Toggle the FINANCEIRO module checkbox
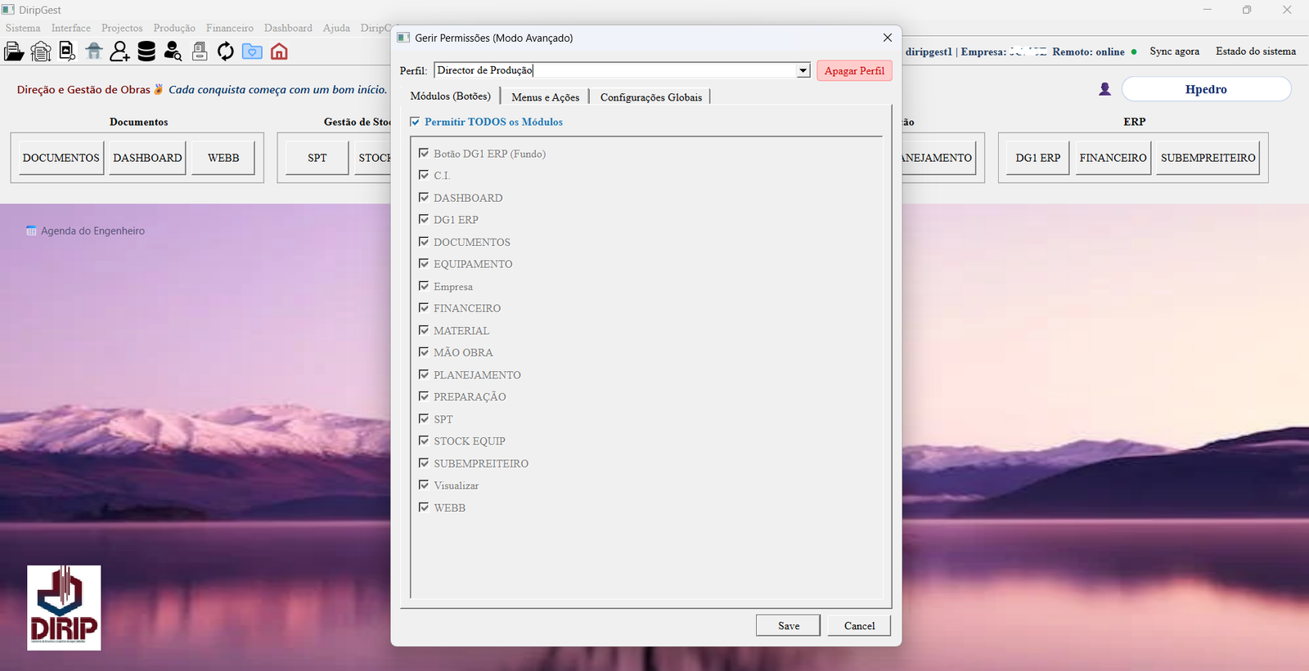 coord(424,307)
